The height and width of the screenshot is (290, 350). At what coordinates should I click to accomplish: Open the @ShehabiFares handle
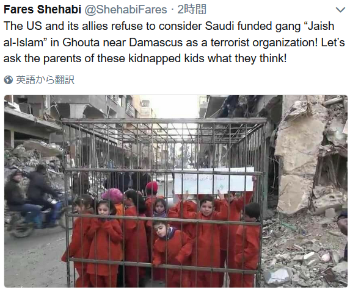pyautogui.click(x=126, y=10)
